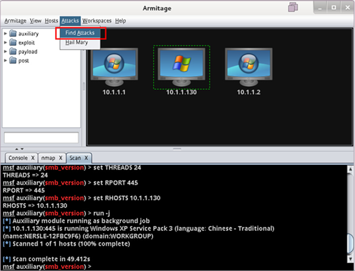Close the Scan tab
355x271 pixels.
pos(86,158)
